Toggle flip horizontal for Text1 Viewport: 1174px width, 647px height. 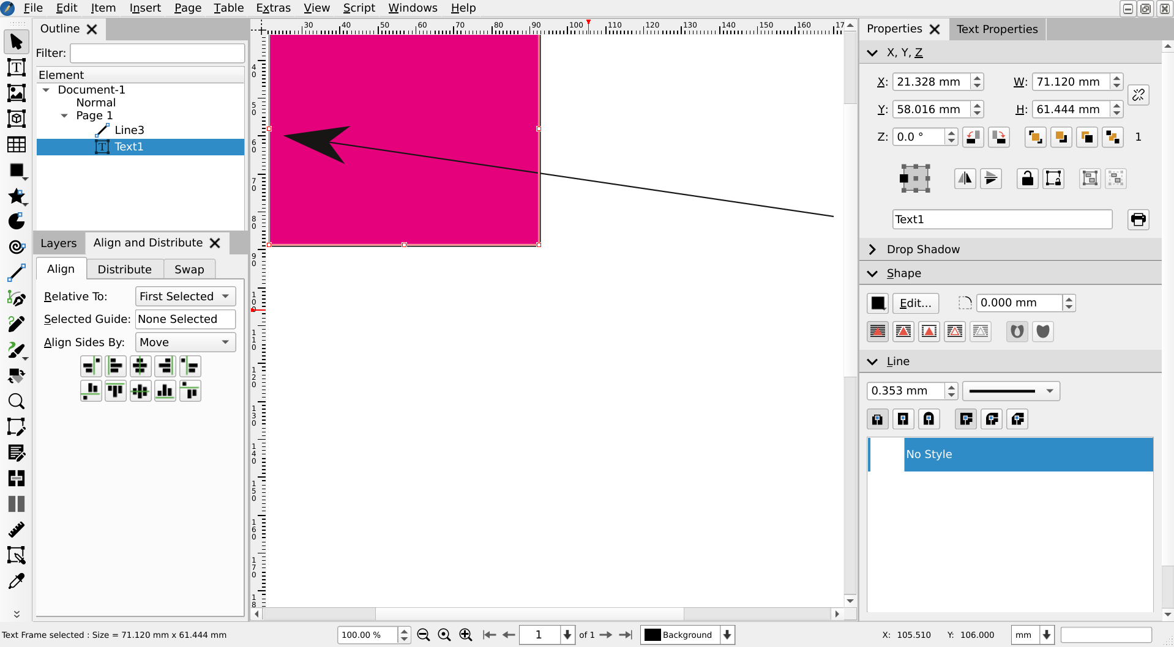coord(965,179)
